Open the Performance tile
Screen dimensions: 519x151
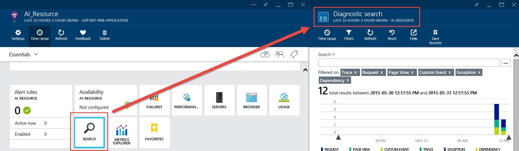[187, 100]
